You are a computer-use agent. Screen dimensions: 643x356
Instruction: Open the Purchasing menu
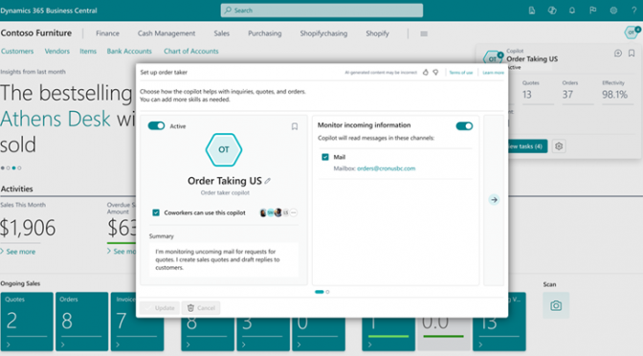click(264, 33)
